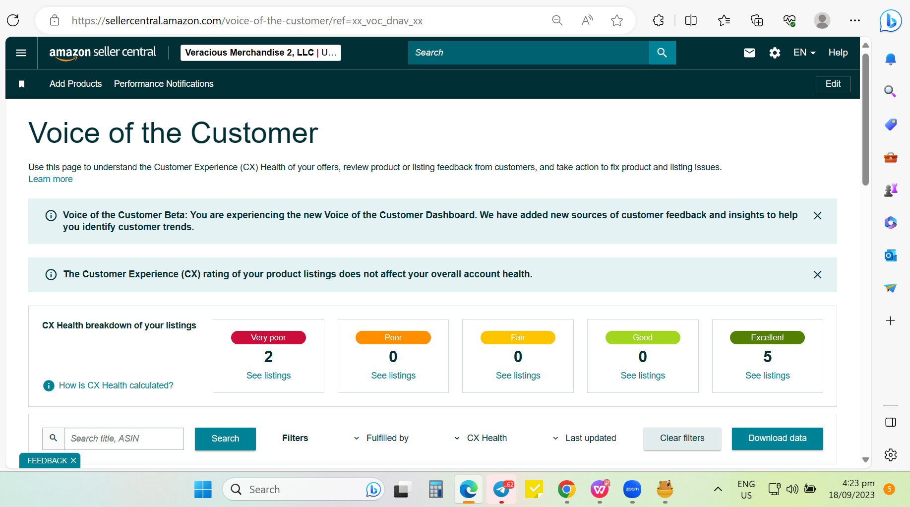Open the Help link in the header
This screenshot has width=910, height=507.
coord(838,53)
